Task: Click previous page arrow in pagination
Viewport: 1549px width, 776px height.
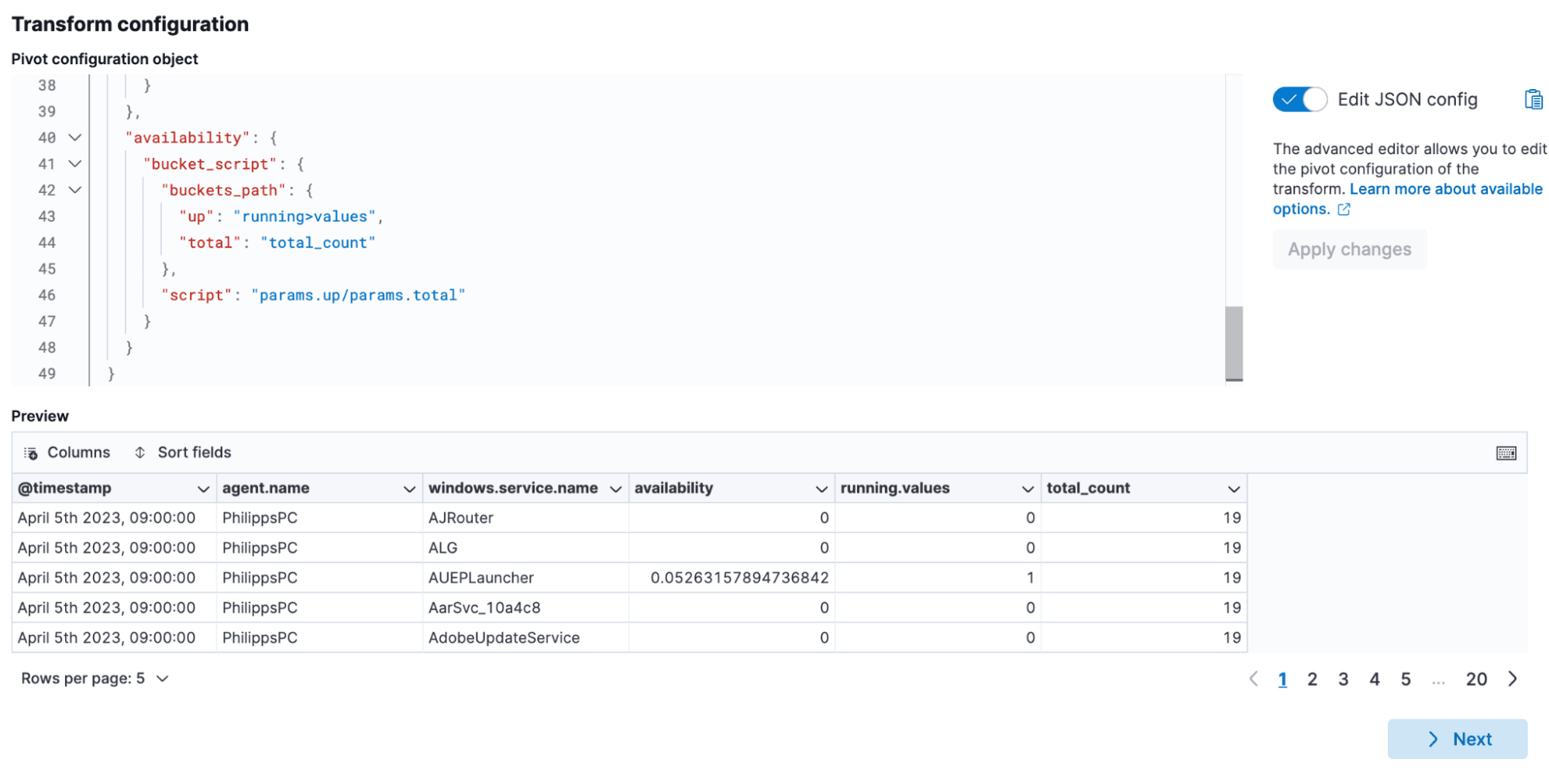Action: coord(1253,679)
